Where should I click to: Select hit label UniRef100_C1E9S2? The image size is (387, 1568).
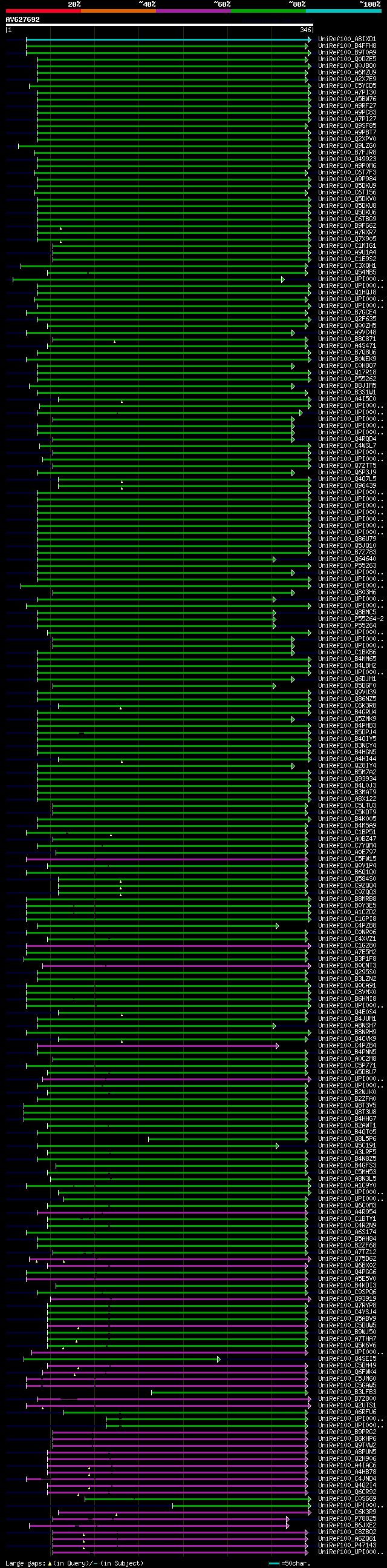[x=347, y=260]
